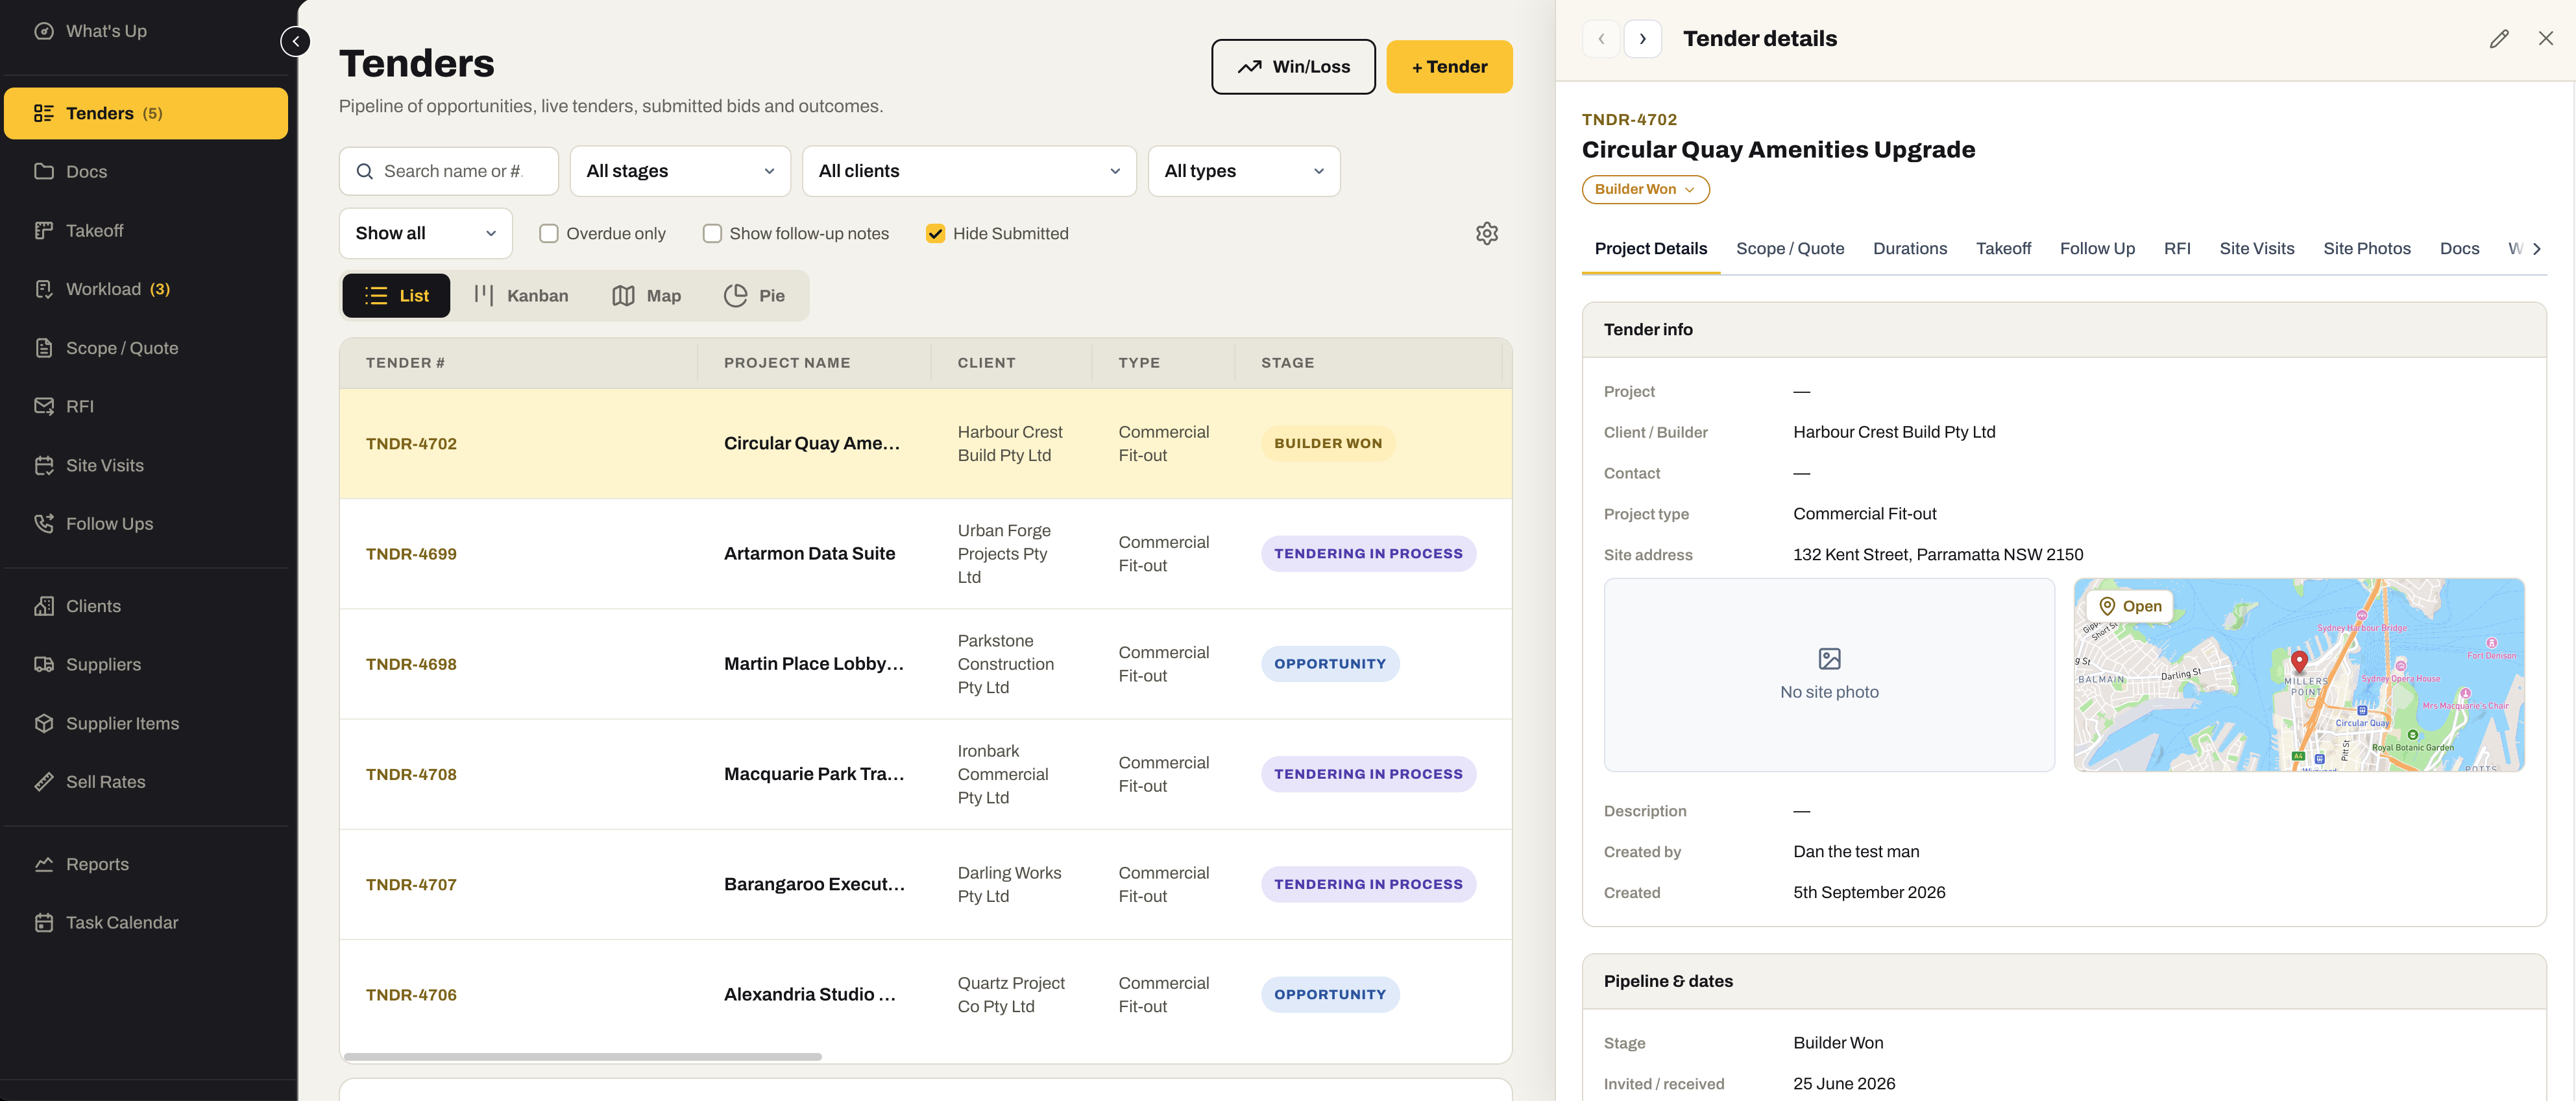Screen dimensions: 2576x1101
Task: Open the Durations detail tab
Action: [1910, 249]
